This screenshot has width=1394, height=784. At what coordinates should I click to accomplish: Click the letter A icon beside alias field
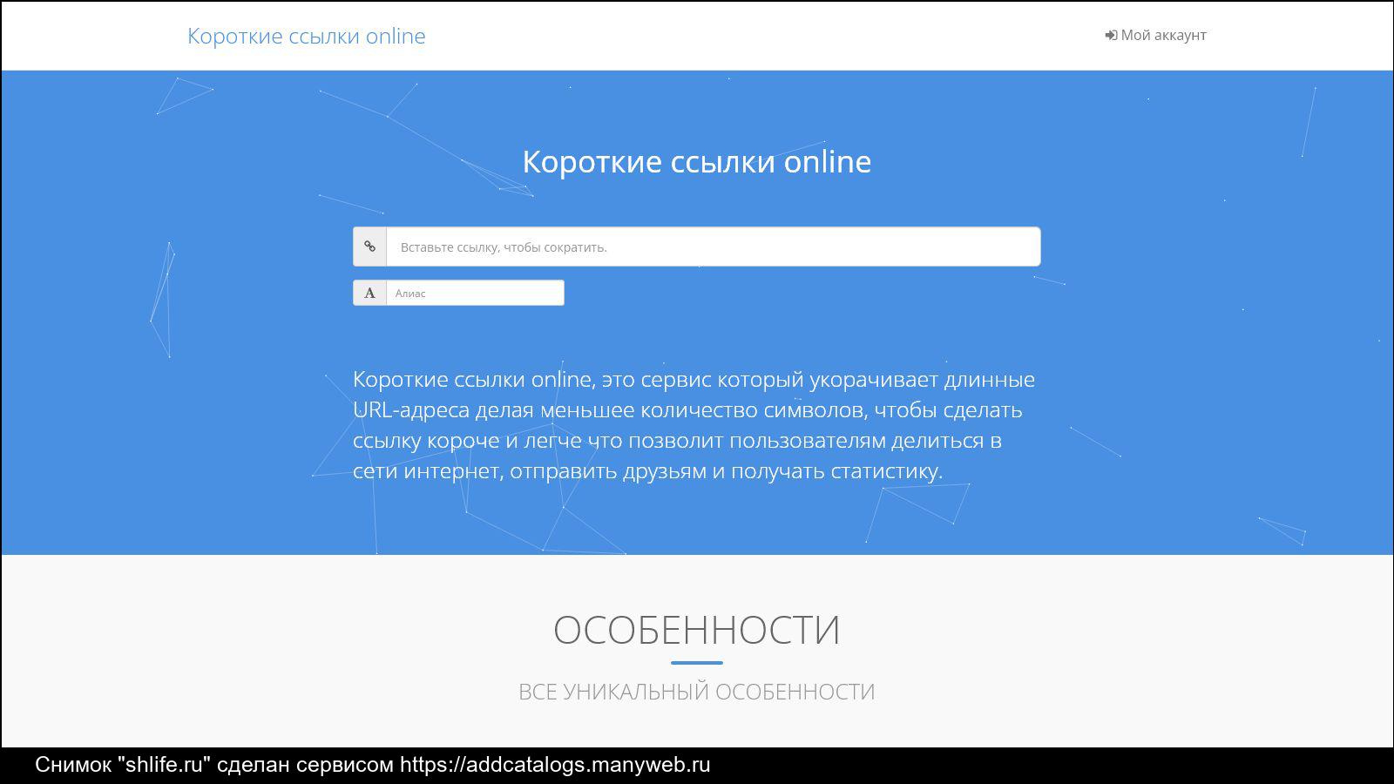pos(369,293)
